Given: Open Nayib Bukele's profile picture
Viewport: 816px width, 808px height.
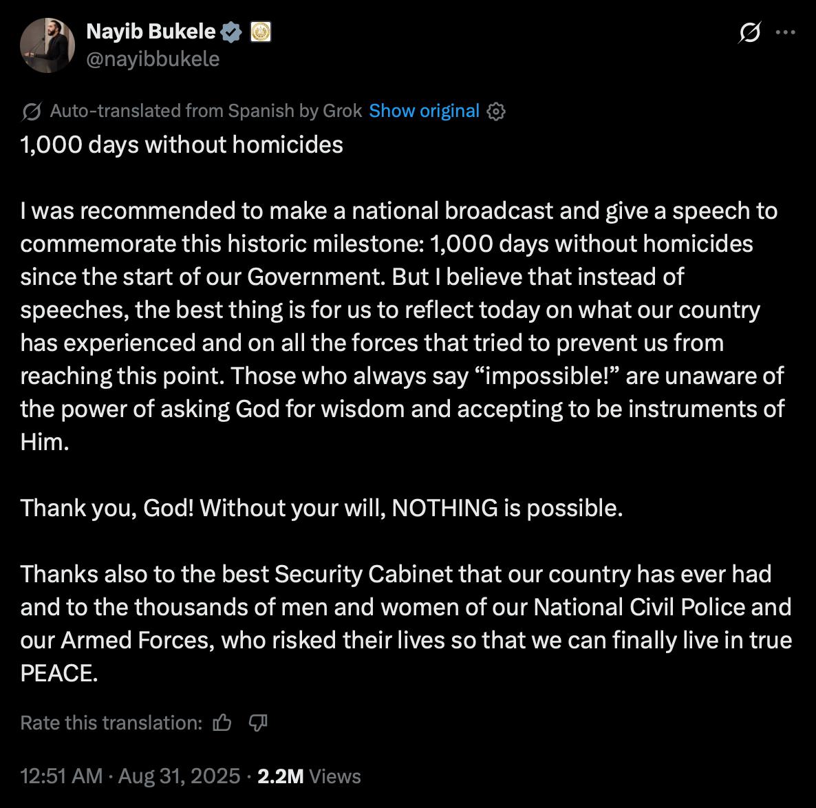Looking at the screenshot, I should point(47,45).
